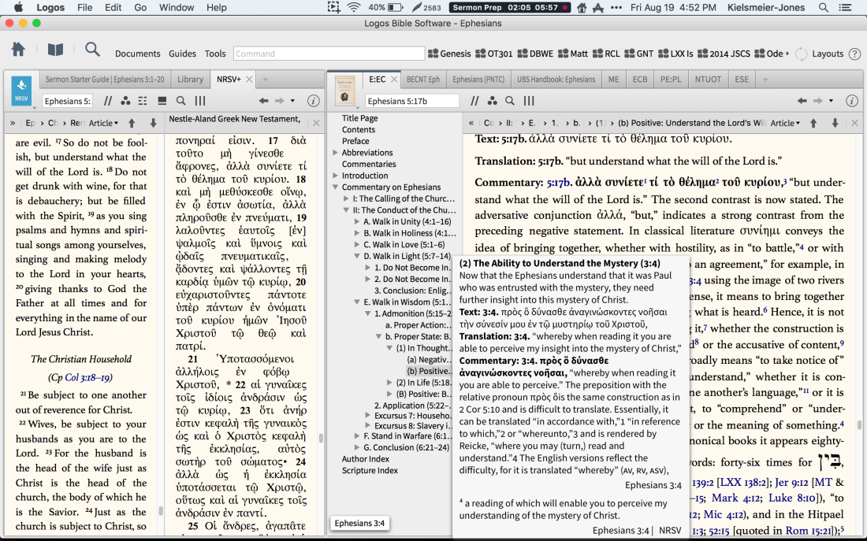Click the Greek text pane scrollbar
The height and width of the screenshot is (541, 867).
(x=320, y=437)
